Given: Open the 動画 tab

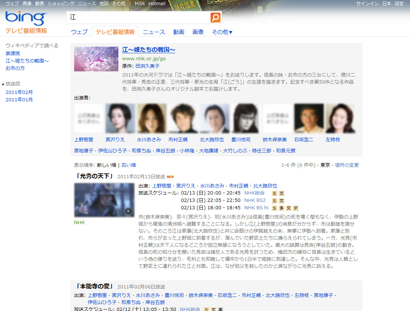Looking at the screenshot, I should pyautogui.click(x=179, y=32).
